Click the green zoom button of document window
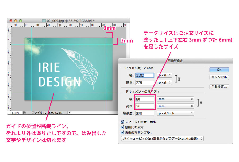Viewport: 239px width, 162px height. pos(20,20)
